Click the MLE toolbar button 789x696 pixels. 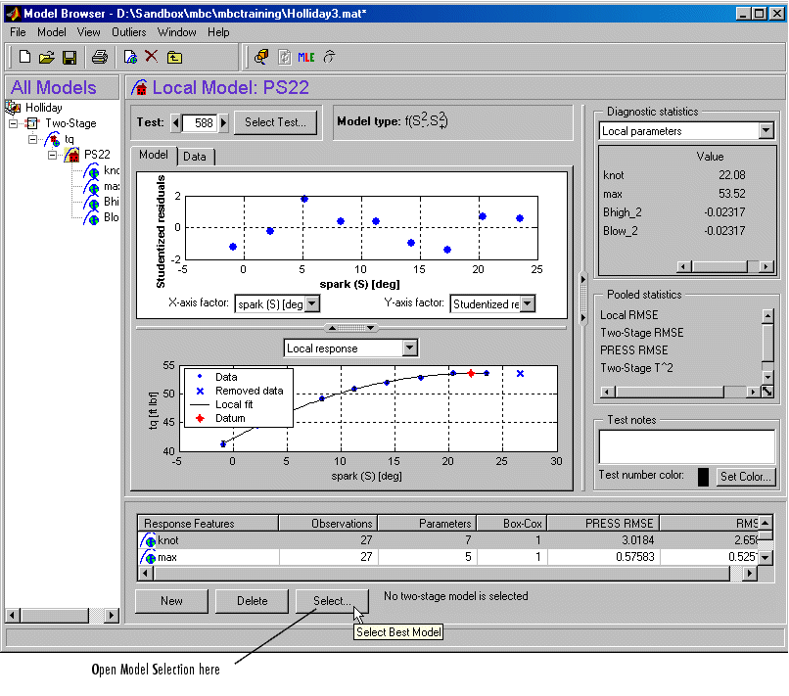(x=306, y=58)
